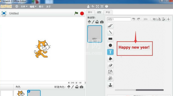Select the 造型1 costume thumbnail
Viewport: 173px width, 96px height.
(x=95, y=34)
